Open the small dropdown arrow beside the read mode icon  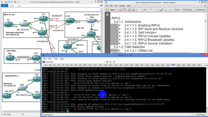165,10
